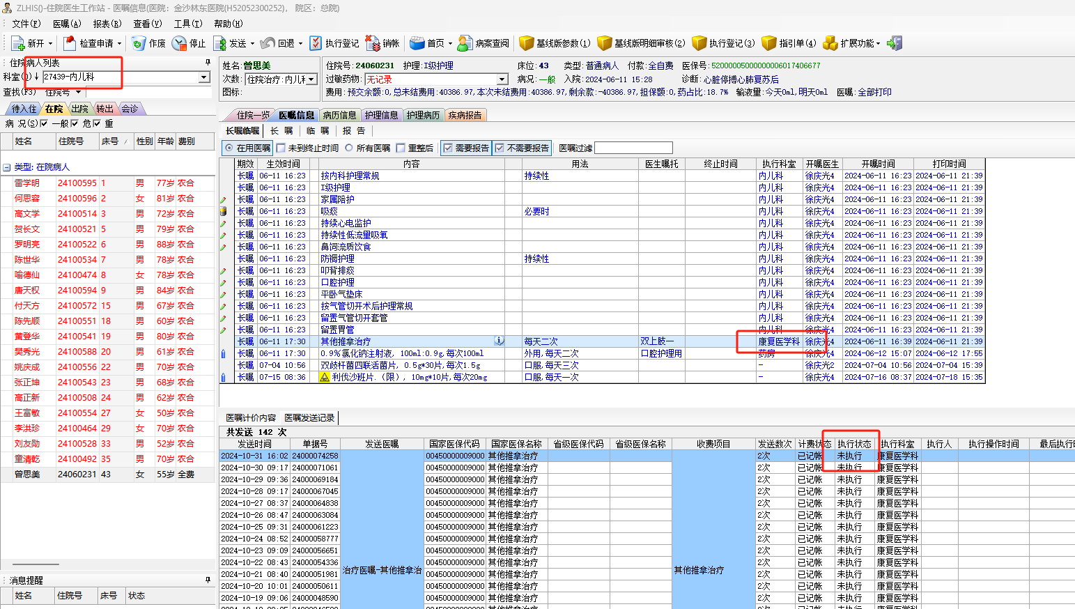Toggle the 重 patient condition checkbox
The height and width of the screenshot is (609, 1075).
tap(98, 123)
